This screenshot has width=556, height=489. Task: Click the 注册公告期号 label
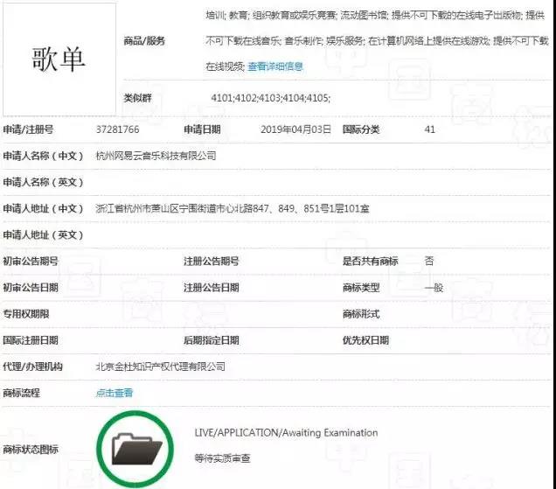point(212,262)
